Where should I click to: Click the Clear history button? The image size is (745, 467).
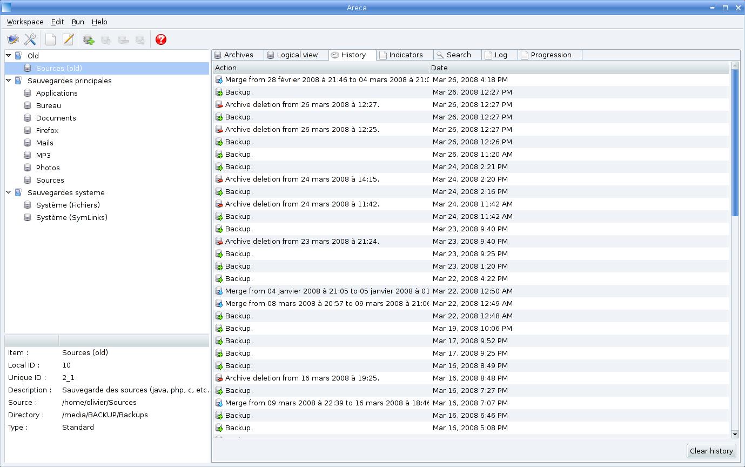[x=712, y=451]
